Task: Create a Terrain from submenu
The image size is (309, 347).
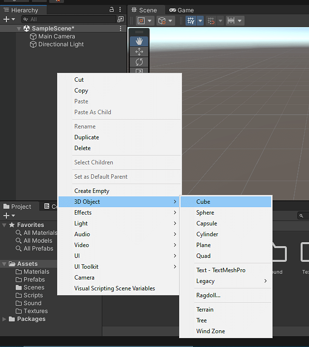Action: tap(226, 310)
